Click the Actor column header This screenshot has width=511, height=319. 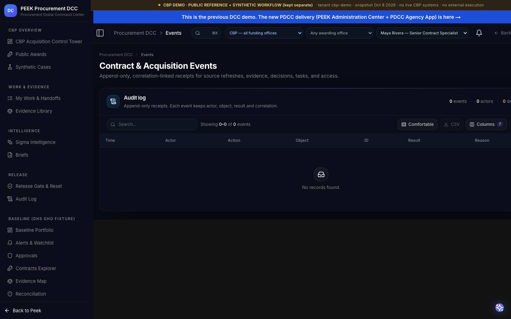171,140
